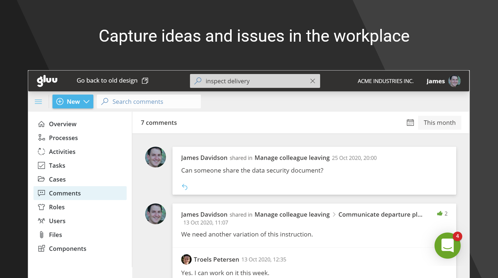498x278 pixels.
Task: Toggle the hamburger sidebar menu
Action: [39, 102]
